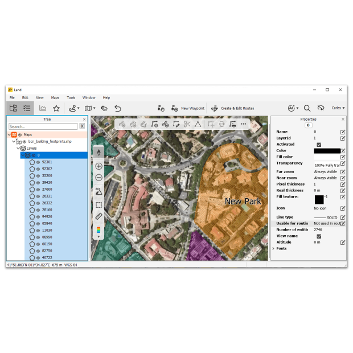Open the Maps menu
Screen dimensions: 353x353
pyautogui.click(x=55, y=98)
